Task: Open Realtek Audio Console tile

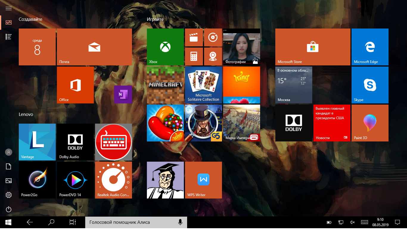Action: tap(114, 180)
